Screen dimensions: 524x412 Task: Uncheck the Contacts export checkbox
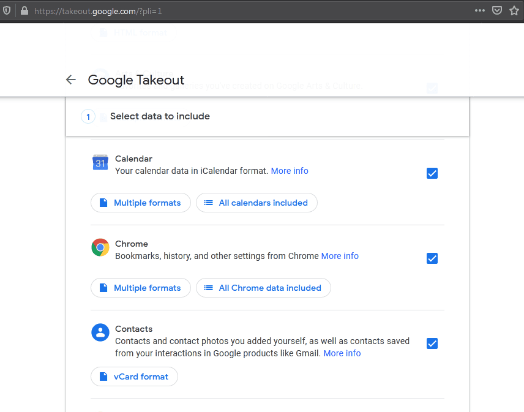pyautogui.click(x=432, y=343)
